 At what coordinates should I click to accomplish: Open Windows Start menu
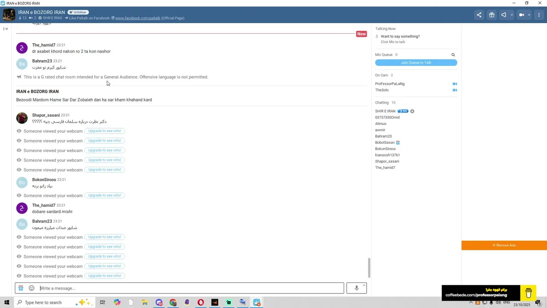coord(7,302)
